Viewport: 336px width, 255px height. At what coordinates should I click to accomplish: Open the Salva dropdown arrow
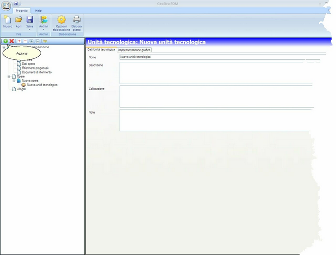pos(29,29)
